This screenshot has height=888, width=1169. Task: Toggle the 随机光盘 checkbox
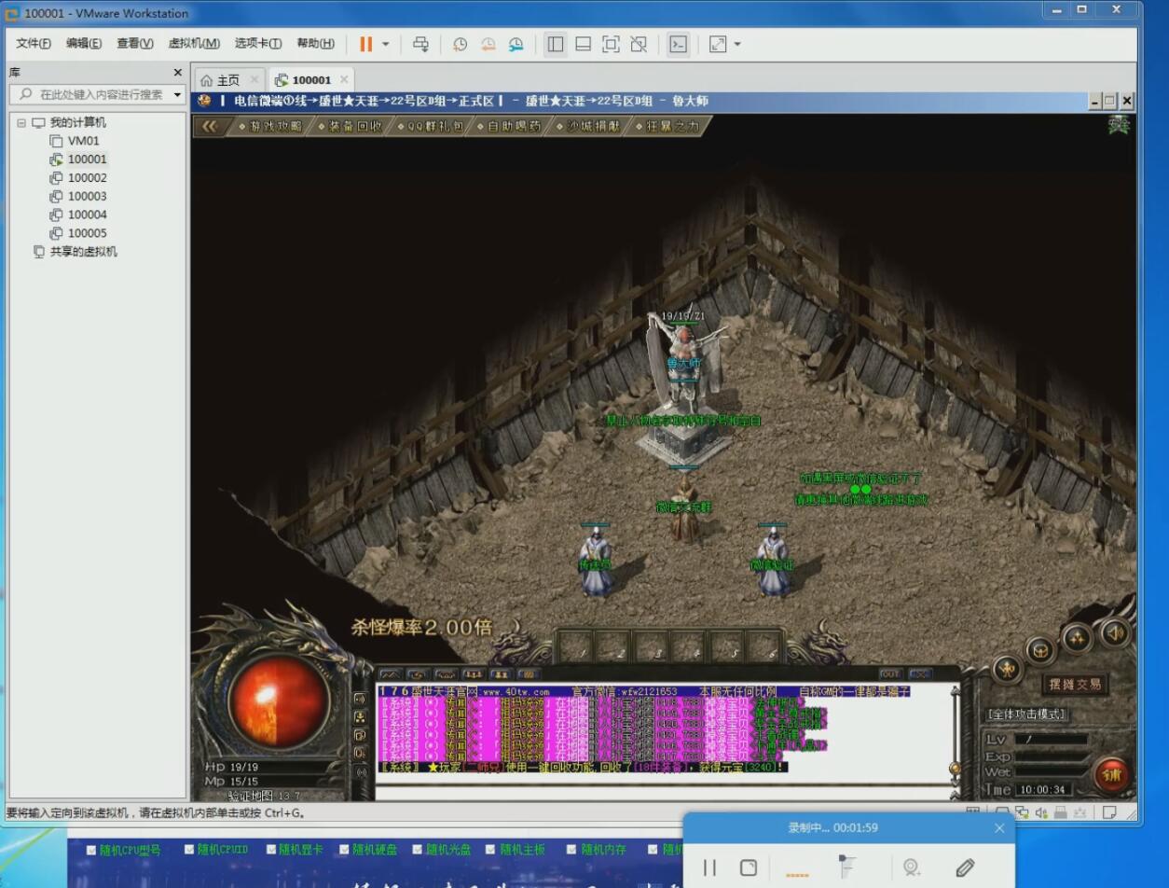[418, 850]
